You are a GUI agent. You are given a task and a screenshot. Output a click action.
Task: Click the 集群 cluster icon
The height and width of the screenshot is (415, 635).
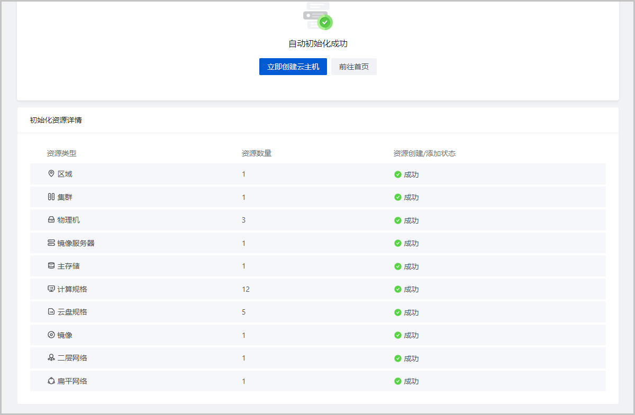51,197
